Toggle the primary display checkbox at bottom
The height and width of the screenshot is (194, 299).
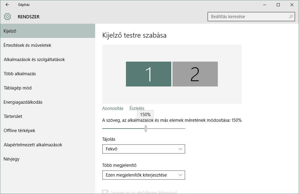pyautogui.click(x=105, y=192)
